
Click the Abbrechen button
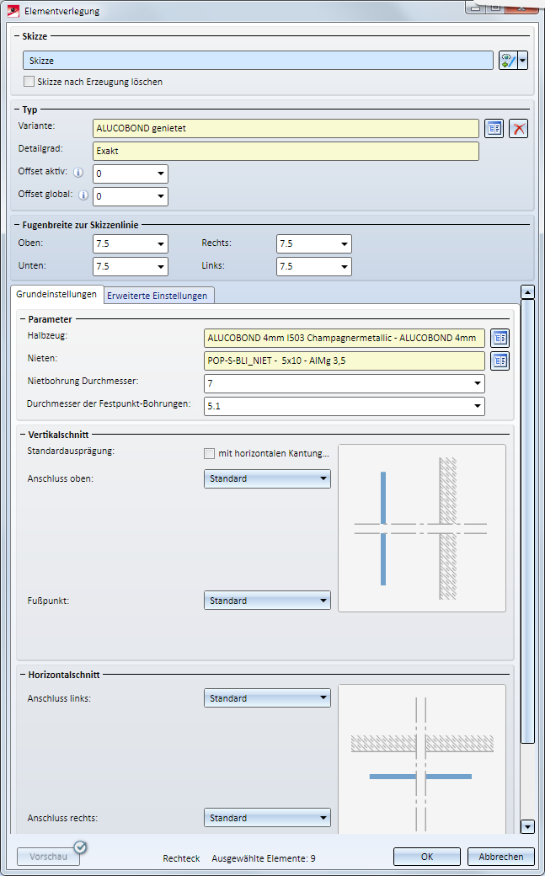click(501, 857)
